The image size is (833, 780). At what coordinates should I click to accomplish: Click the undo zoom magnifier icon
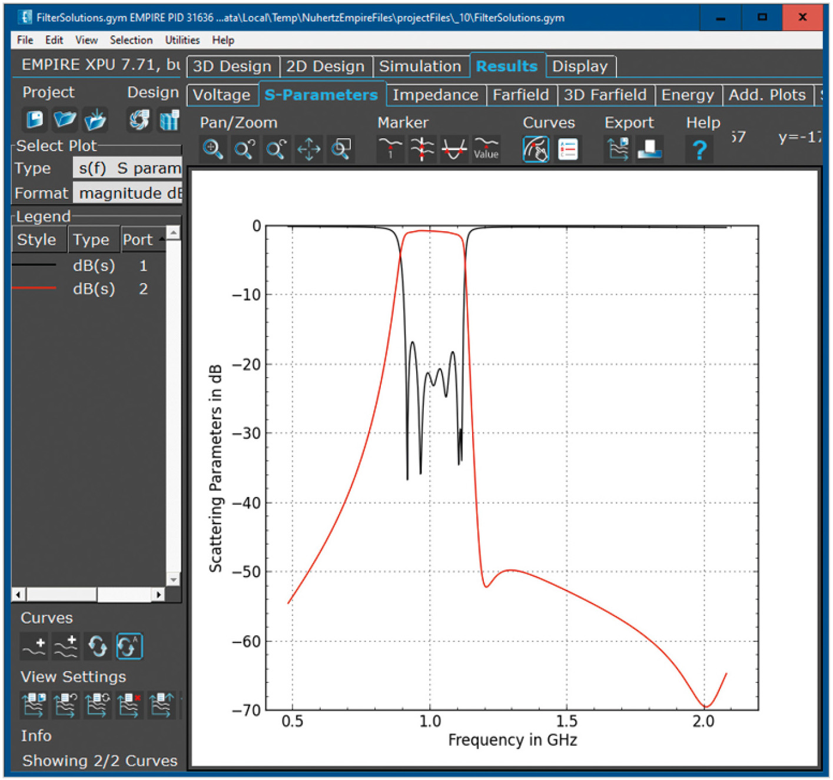tap(244, 149)
